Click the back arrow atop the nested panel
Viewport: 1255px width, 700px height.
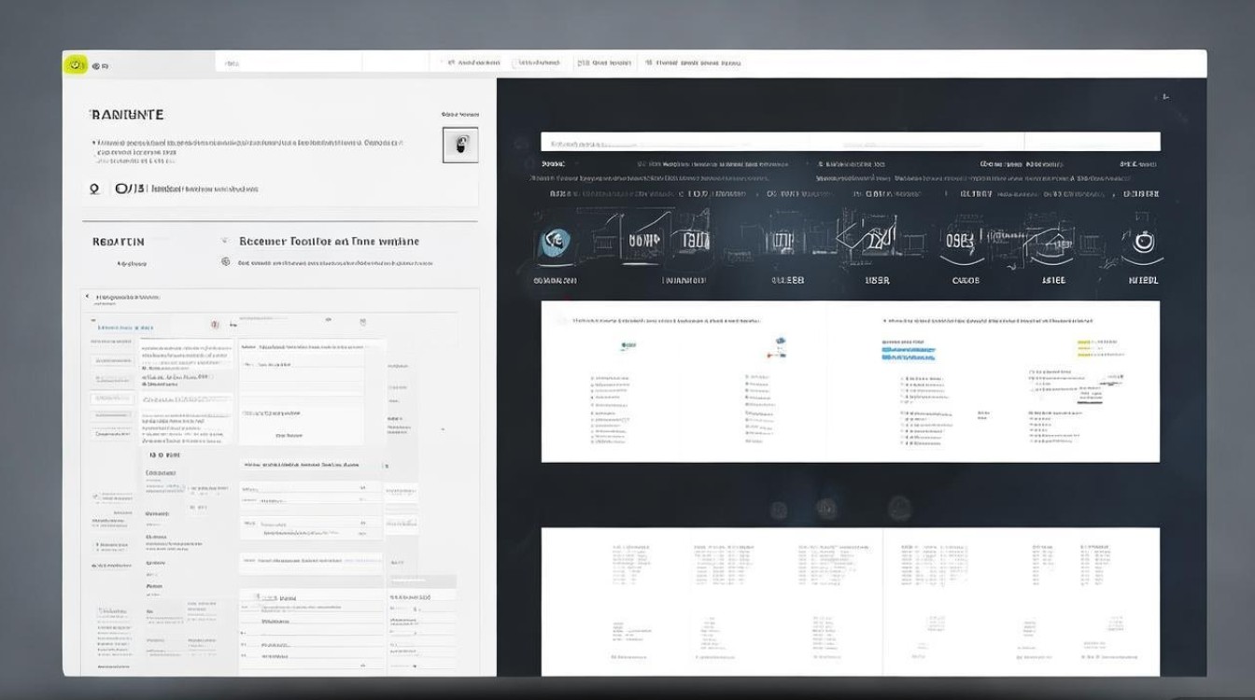pyautogui.click(x=88, y=297)
